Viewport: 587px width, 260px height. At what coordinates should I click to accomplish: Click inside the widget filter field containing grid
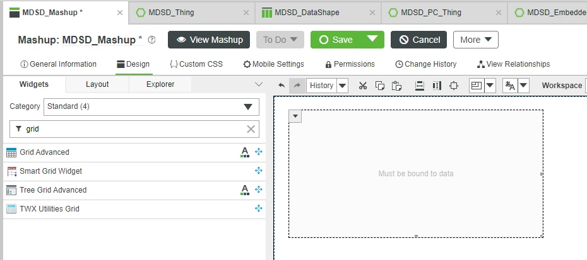pyautogui.click(x=134, y=129)
